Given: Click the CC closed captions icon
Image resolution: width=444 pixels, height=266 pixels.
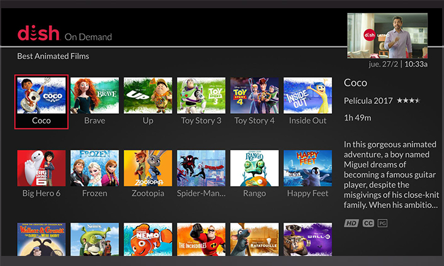Looking at the screenshot, I should point(368,223).
